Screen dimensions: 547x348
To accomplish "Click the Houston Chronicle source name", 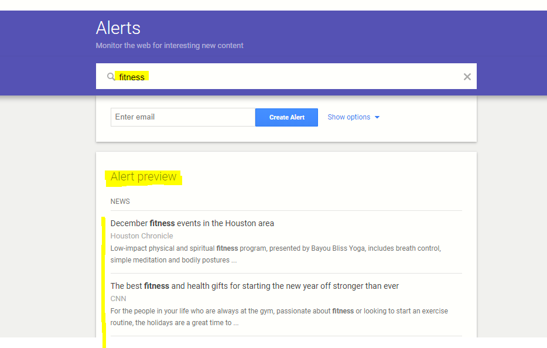I will (x=142, y=236).
